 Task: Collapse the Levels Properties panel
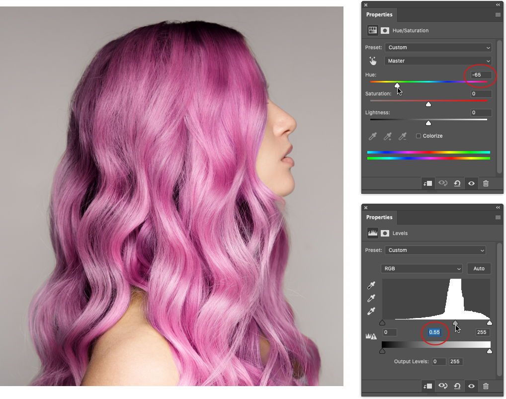point(498,207)
